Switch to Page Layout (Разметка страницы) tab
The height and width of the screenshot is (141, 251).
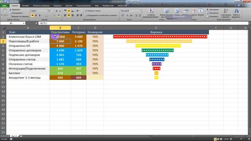click(41, 5)
